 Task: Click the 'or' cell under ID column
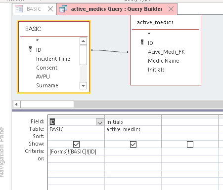pyautogui.click(x=76, y=159)
